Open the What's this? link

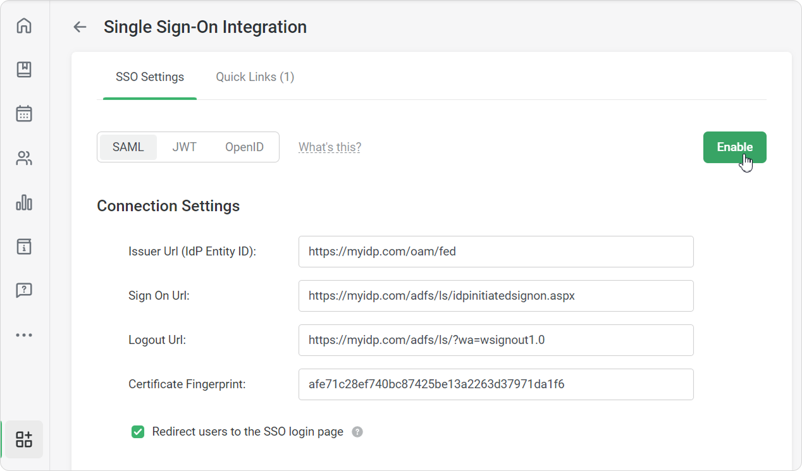[330, 147]
